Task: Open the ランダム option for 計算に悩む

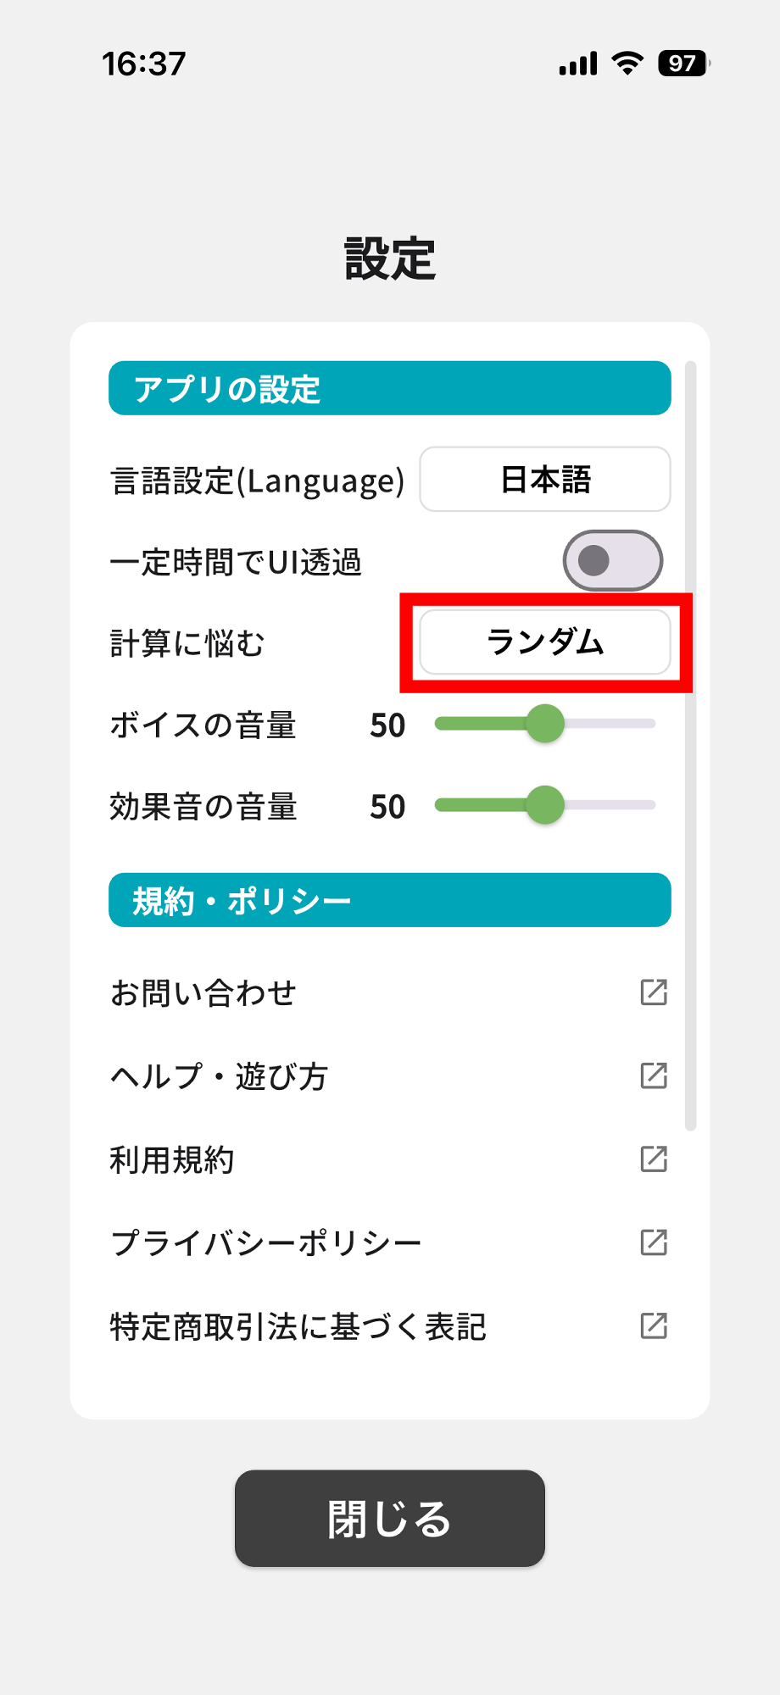Action: point(545,642)
